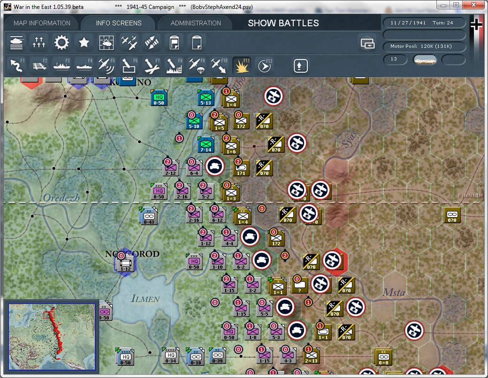This screenshot has height=378, width=488.
Task: Click the tank battle marker beside the 5-5 unit
Action: point(285,307)
